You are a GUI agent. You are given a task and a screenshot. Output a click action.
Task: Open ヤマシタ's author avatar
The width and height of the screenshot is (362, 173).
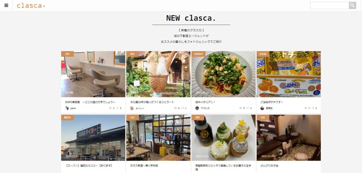(x=197, y=108)
